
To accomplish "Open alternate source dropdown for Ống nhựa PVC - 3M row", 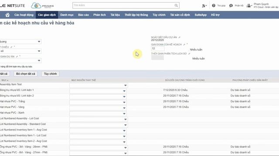I will tap(125, 148).
